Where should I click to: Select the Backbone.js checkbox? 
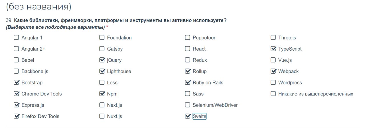(16, 71)
